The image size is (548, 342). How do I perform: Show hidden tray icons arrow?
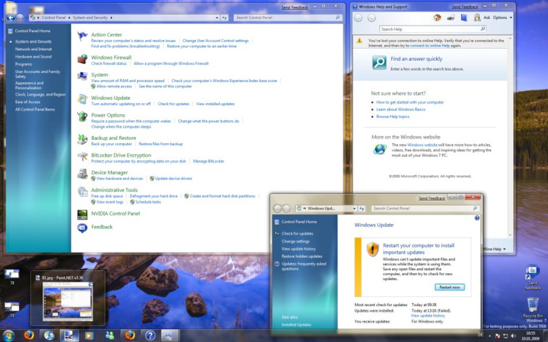pos(490,336)
